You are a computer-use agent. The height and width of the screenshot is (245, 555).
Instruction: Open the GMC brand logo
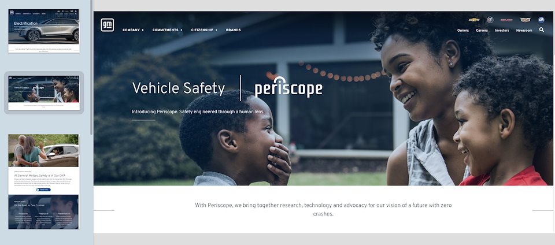tap(506, 20)
